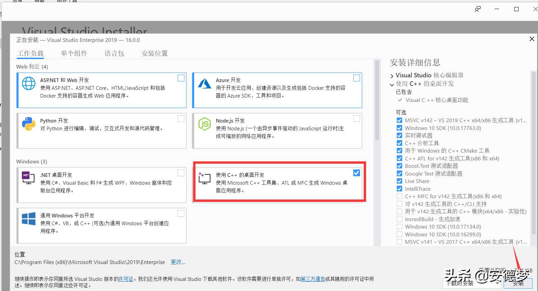This screenshot has height=291, width=538.
Task: Switch to the 语言包 tab
Action: point(114,53)
